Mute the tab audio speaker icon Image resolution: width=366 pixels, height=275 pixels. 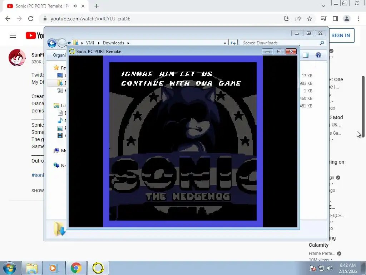coord(75,6)
